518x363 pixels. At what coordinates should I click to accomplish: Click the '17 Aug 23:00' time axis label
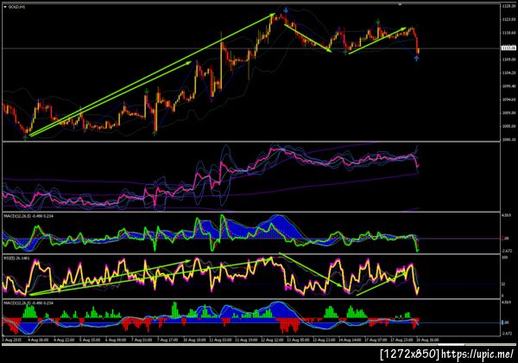(x=401, y=340)
